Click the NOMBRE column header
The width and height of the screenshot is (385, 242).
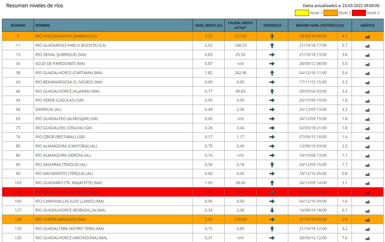pyautogui.click(x=113, y=25)
